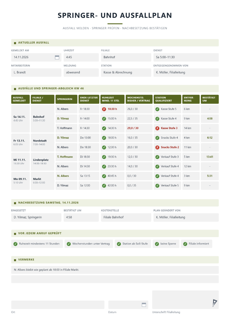Screen dimensions: 230x326
Task: Click the empty second Vermerke line
Action: (115, 279)
